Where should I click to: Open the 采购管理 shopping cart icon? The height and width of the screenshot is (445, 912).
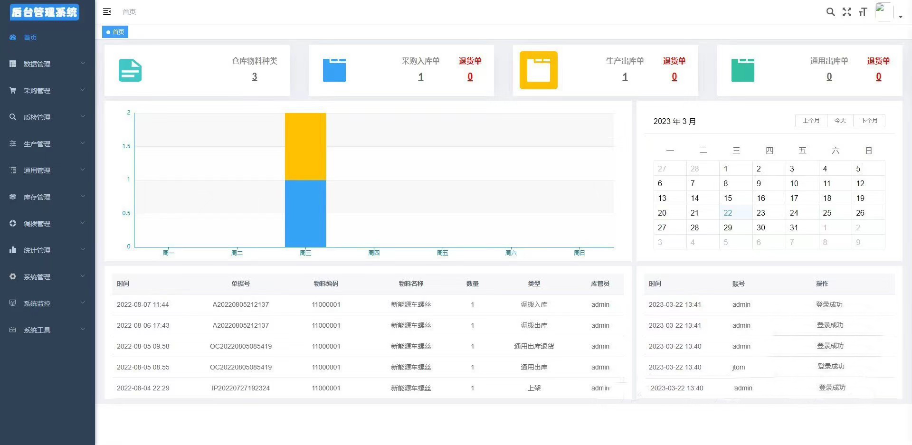pyautogui.click(x=12, y=90)
